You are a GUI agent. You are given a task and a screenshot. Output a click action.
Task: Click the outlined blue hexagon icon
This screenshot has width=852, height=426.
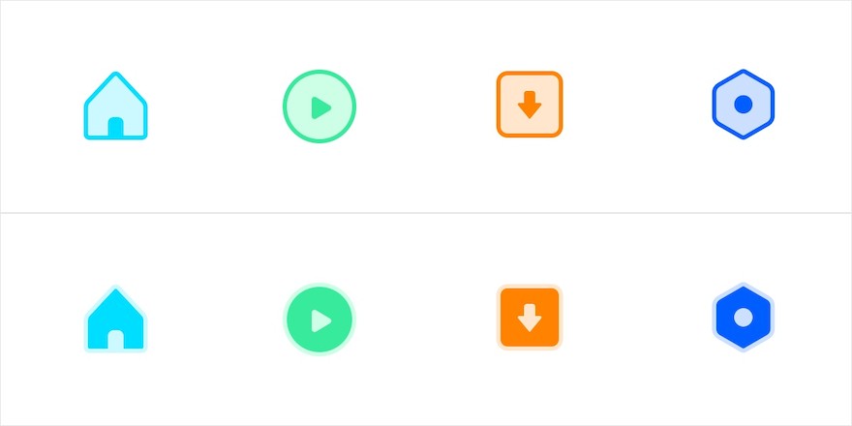(x=743, y=105)
